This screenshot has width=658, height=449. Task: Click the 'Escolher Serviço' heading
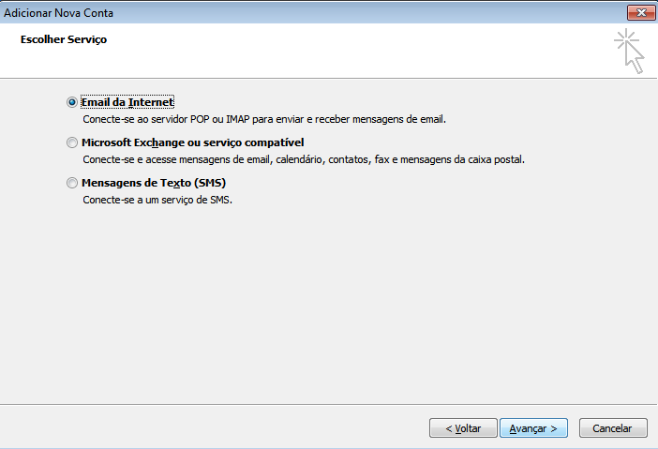(64, 39)
